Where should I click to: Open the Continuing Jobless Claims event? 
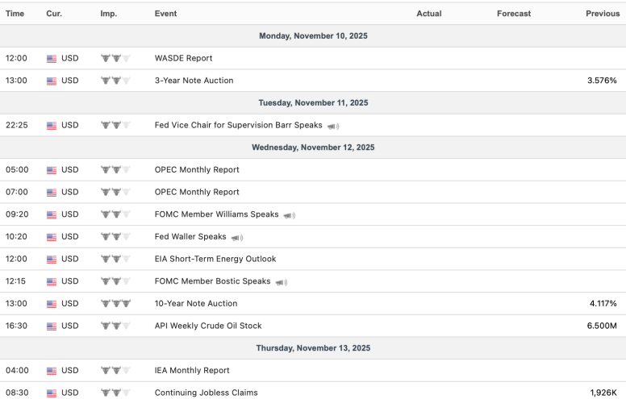coord(206,393)
